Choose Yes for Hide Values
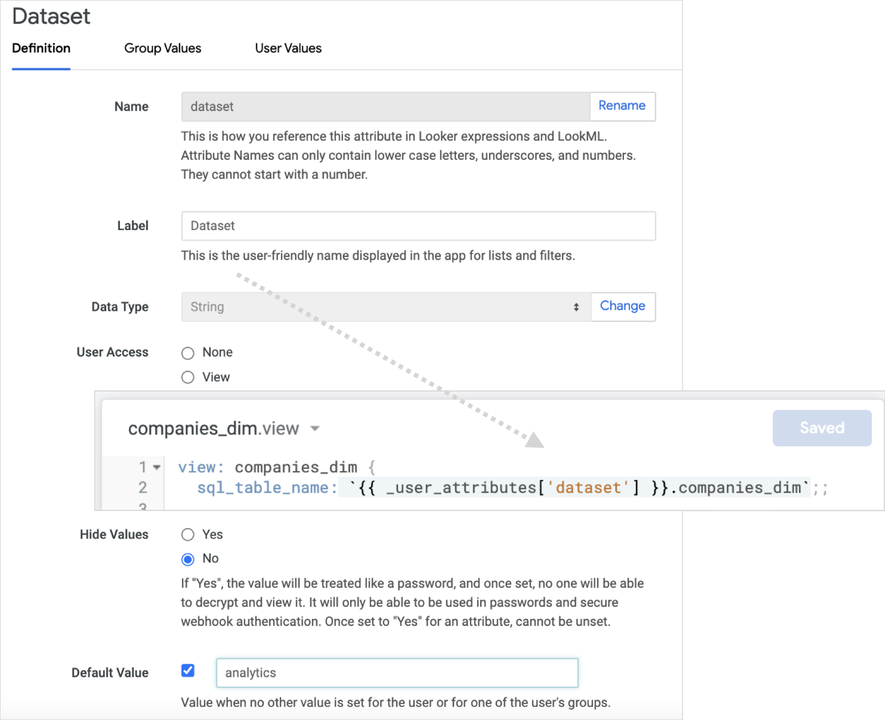Viewport: 885px width, 720px height. pos(188,535)
